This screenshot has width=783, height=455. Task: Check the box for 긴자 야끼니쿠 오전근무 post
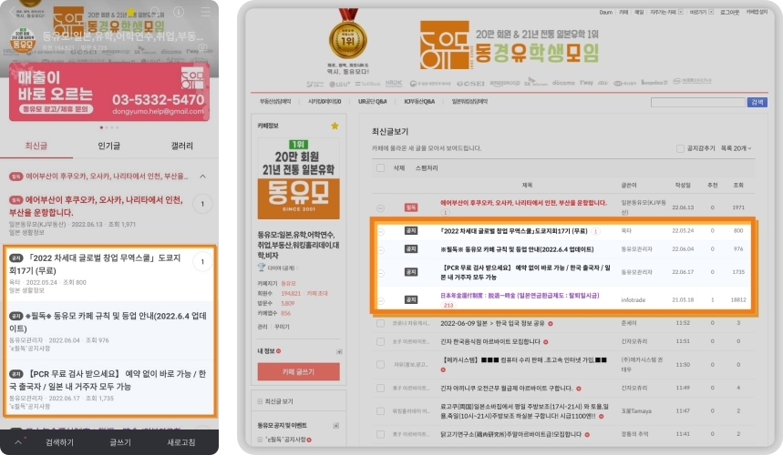point(380,389)
